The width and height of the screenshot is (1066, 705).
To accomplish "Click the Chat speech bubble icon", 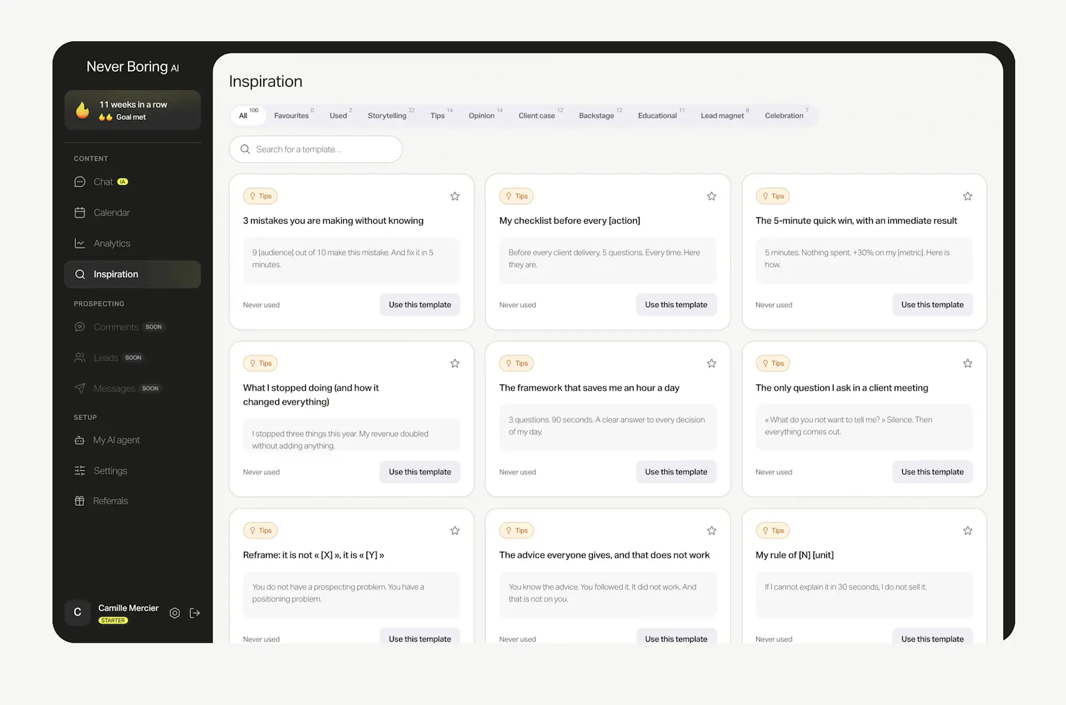I will click(x=80, y=182).
